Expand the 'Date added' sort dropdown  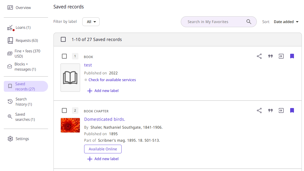[286, 22]
